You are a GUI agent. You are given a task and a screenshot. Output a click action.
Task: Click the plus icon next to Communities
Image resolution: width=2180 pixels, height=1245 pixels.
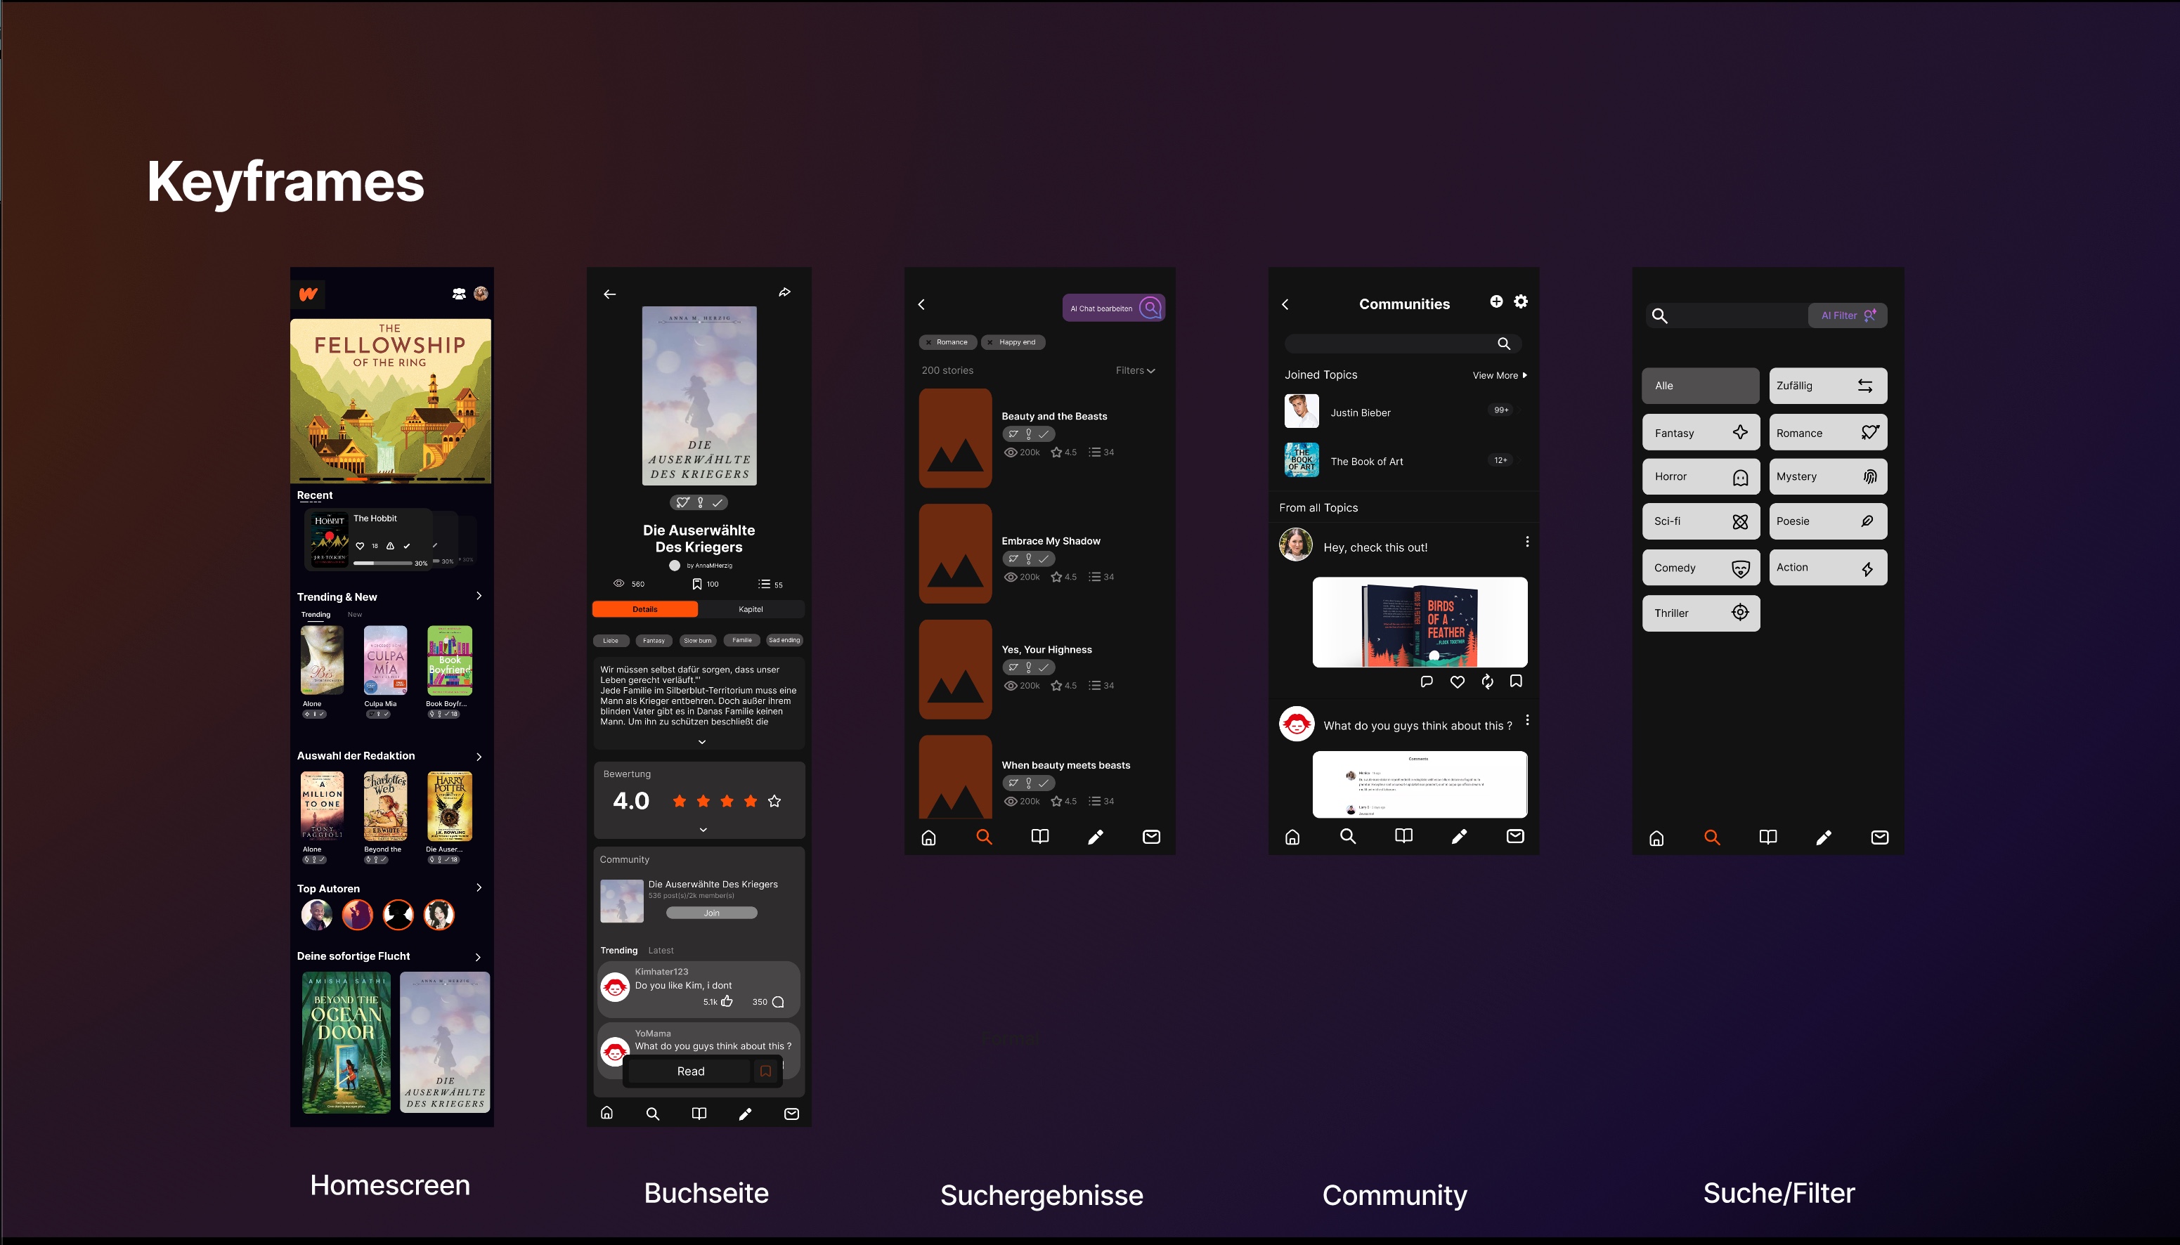(x=1495, y=301)
